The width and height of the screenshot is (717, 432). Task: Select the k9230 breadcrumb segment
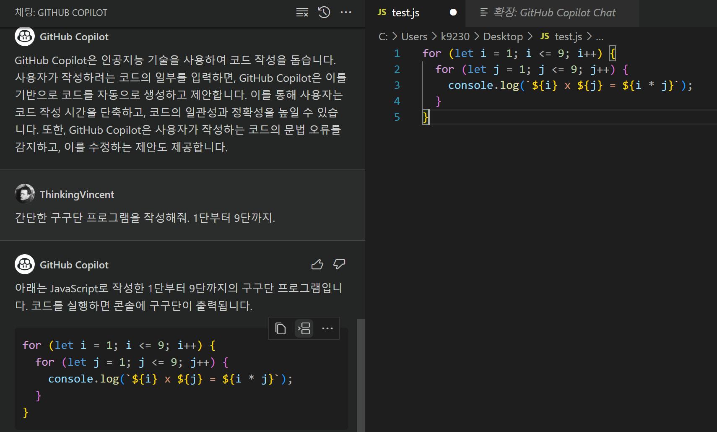click(455, 37)
